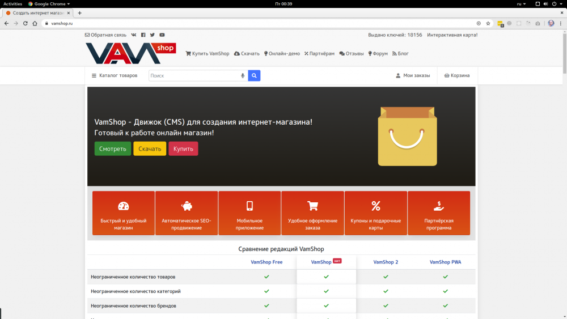Open the Twitter social icon

coord(152,35)
